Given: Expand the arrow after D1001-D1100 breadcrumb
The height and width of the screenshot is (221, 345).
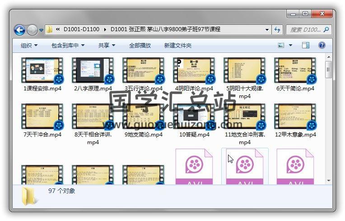Looking at the screenshot, I should point(105,29).
